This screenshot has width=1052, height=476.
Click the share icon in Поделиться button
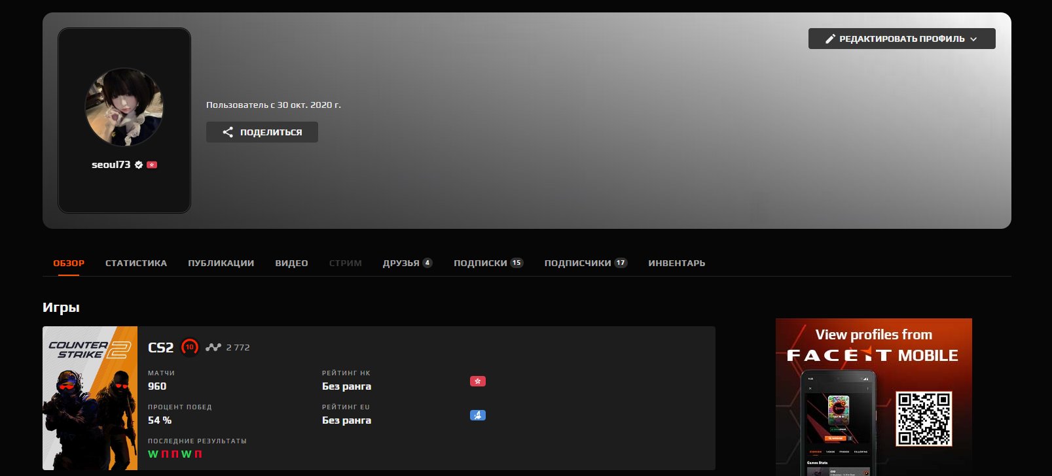coord(228,132)
